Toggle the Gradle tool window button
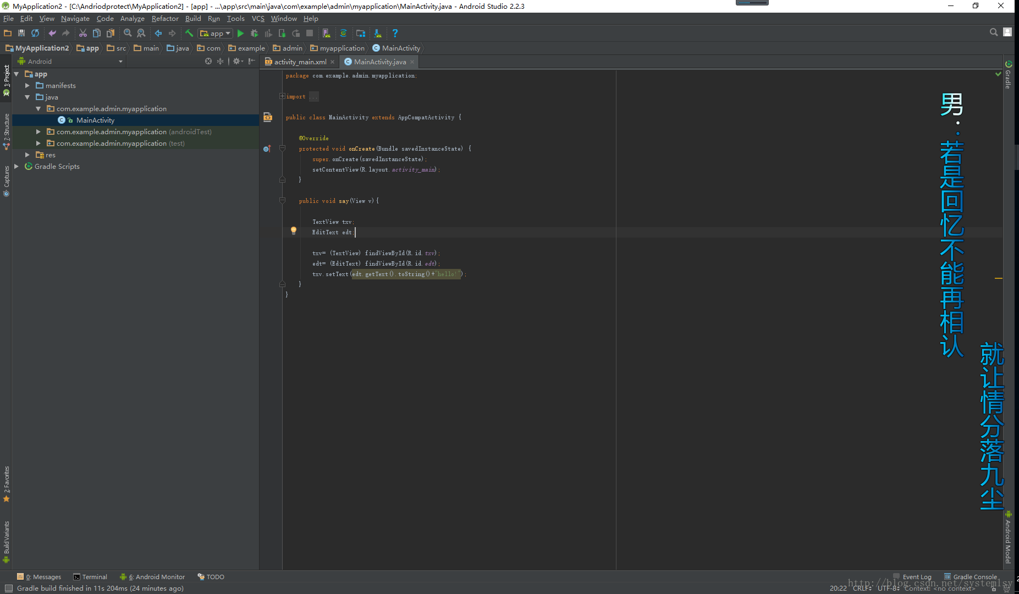The width and height of the screenshot is (1019, 594). (1008, 75)
